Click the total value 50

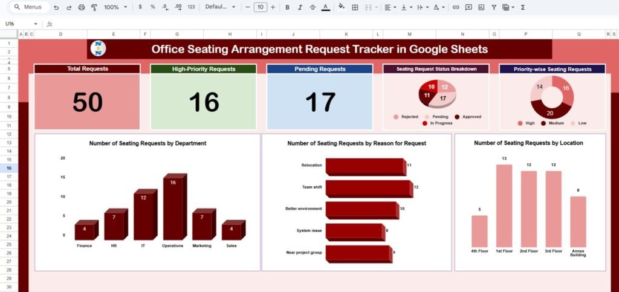coord(87,102)
